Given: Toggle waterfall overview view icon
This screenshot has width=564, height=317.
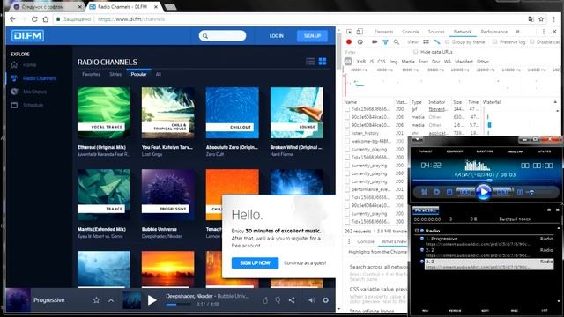Looking at the screenshot, I should (x=437, y=42).
